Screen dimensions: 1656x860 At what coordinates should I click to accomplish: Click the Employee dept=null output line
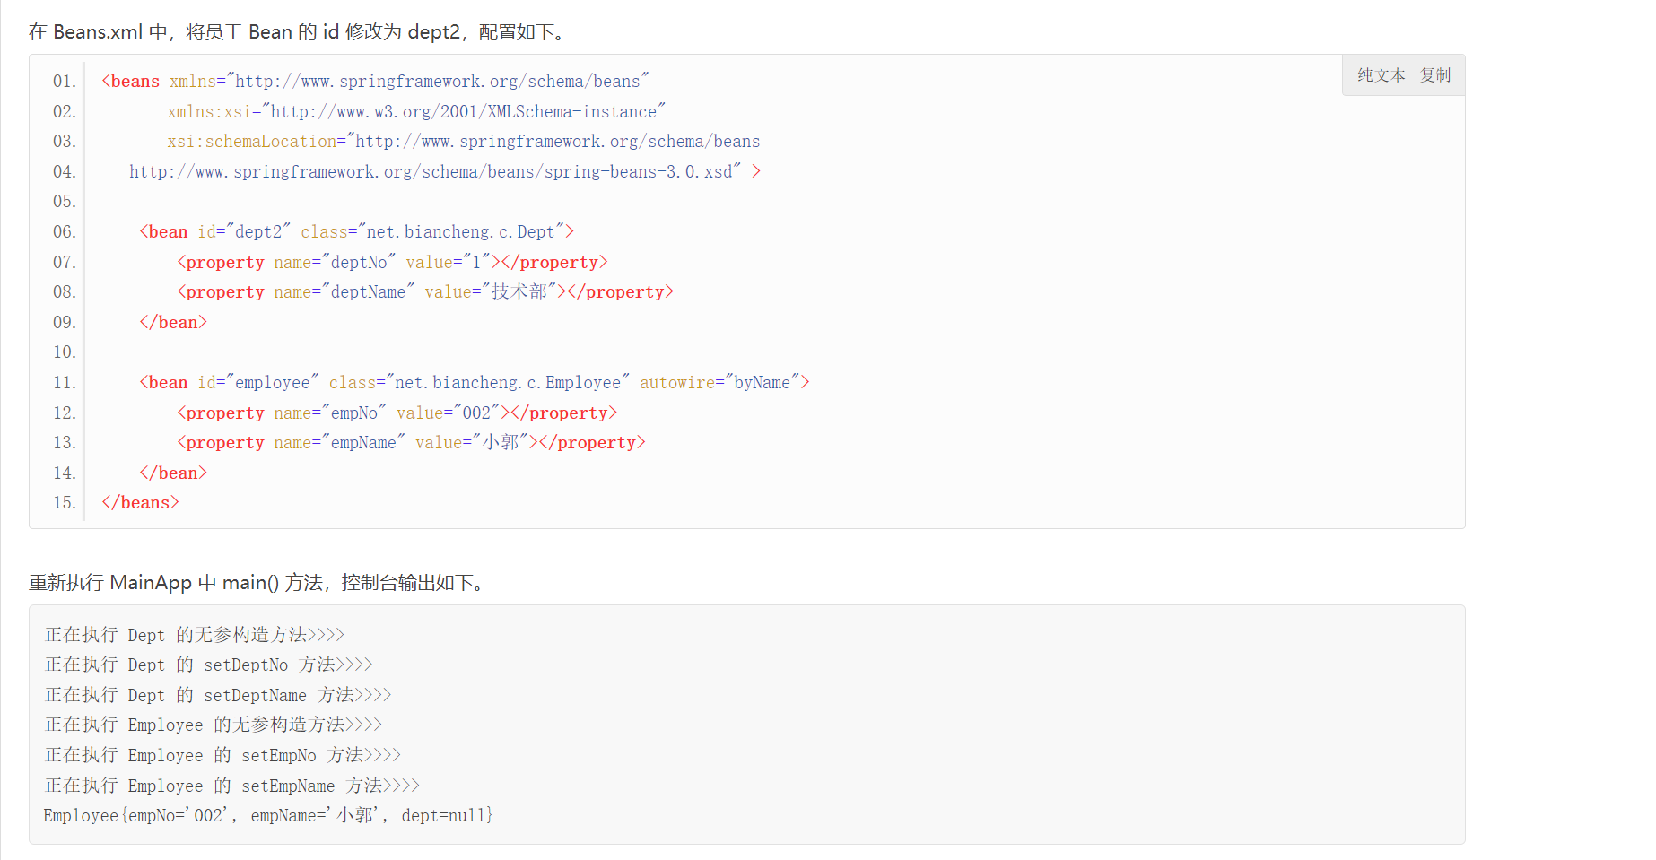pos(267,816)
